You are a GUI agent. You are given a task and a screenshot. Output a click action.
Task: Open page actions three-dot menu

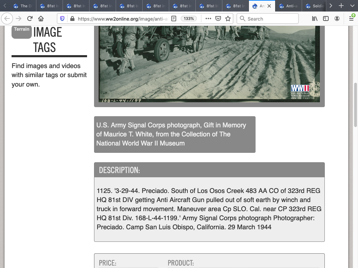[208, 18]
